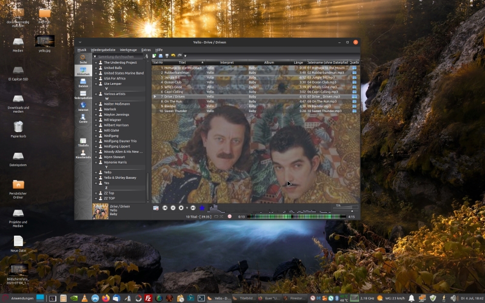The image size is (485, 303).
Task: Click the blue star love button
Action: point(202,208)
